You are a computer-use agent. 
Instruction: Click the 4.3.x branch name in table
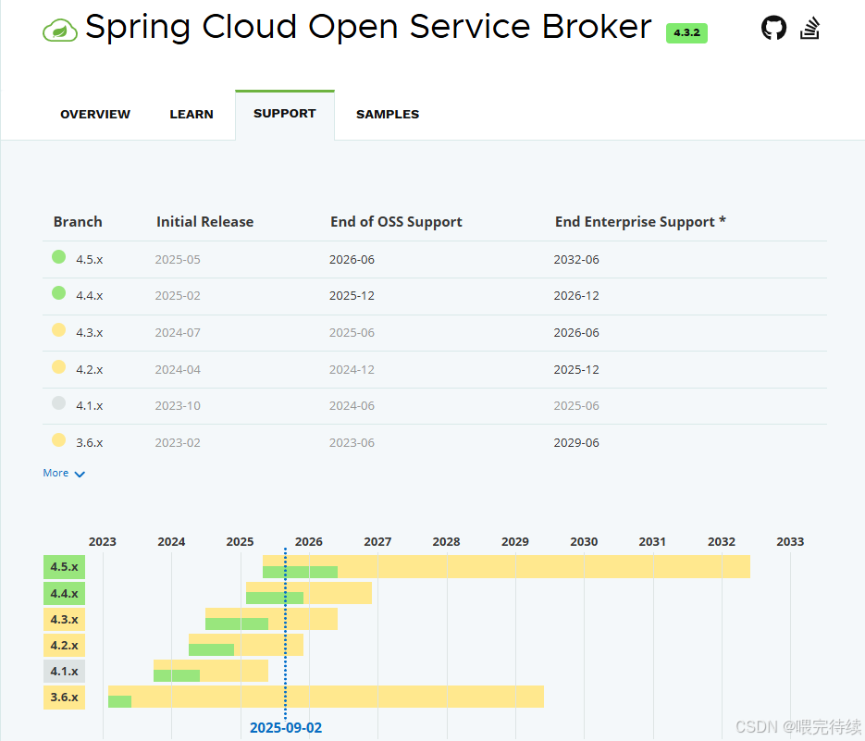point(90,333)
